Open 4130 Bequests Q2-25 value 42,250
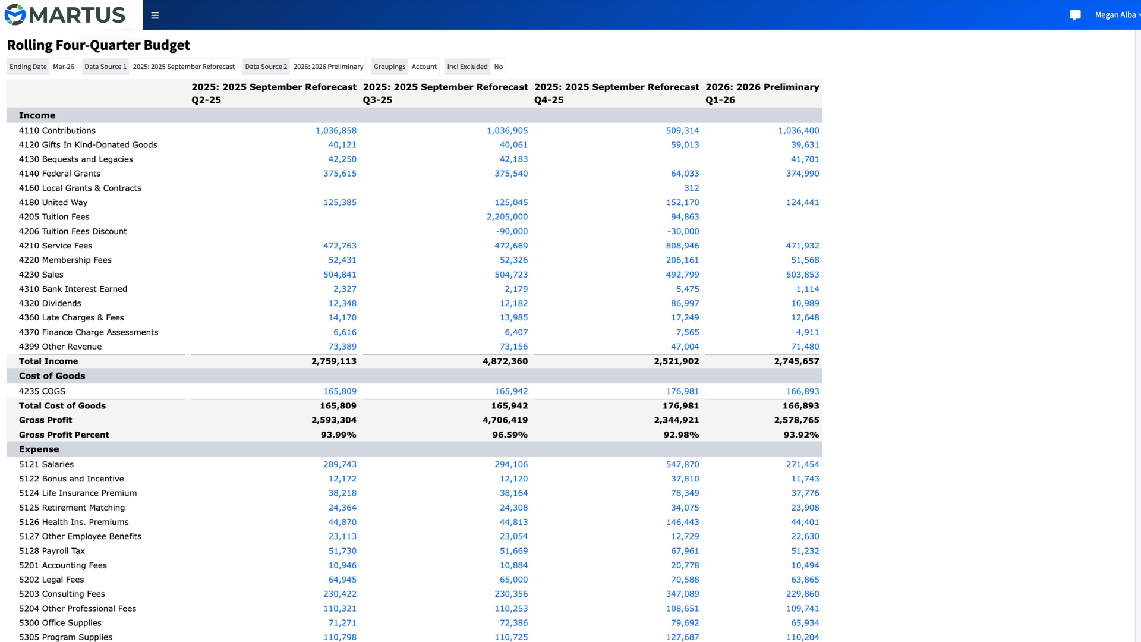1141x642 pixels. tap(342, 159)
